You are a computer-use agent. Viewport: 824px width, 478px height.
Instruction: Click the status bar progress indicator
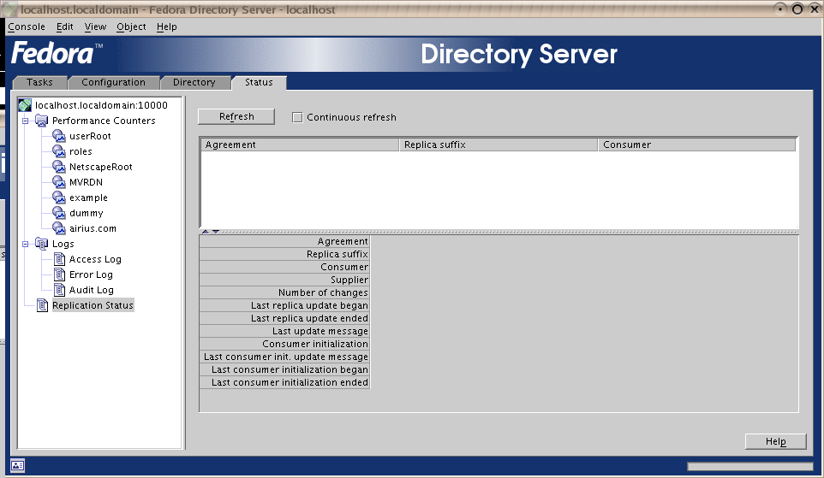(749, 467)
